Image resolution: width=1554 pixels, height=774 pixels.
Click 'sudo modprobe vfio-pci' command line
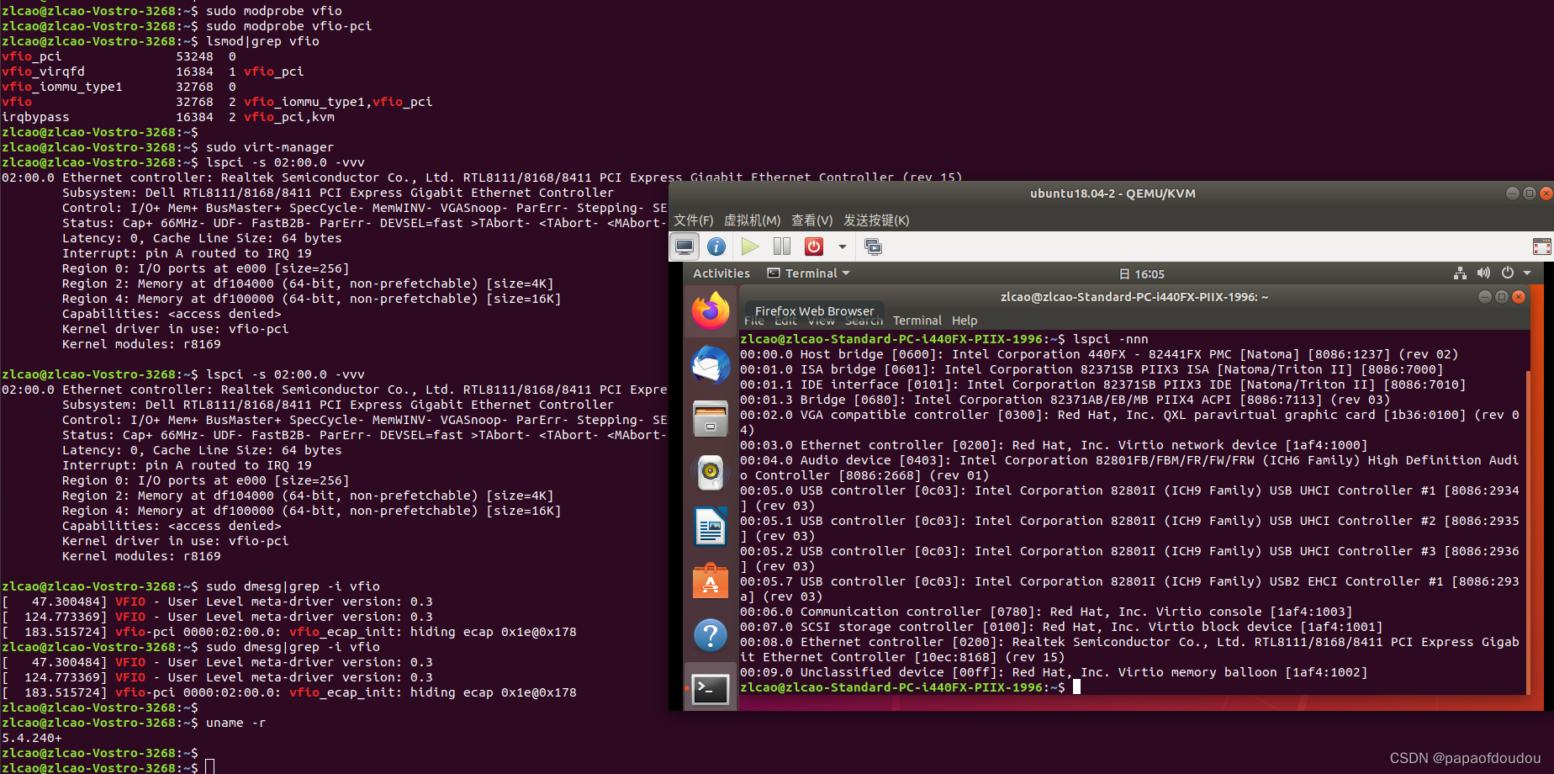pyautogui.click(x=288, y=26)
